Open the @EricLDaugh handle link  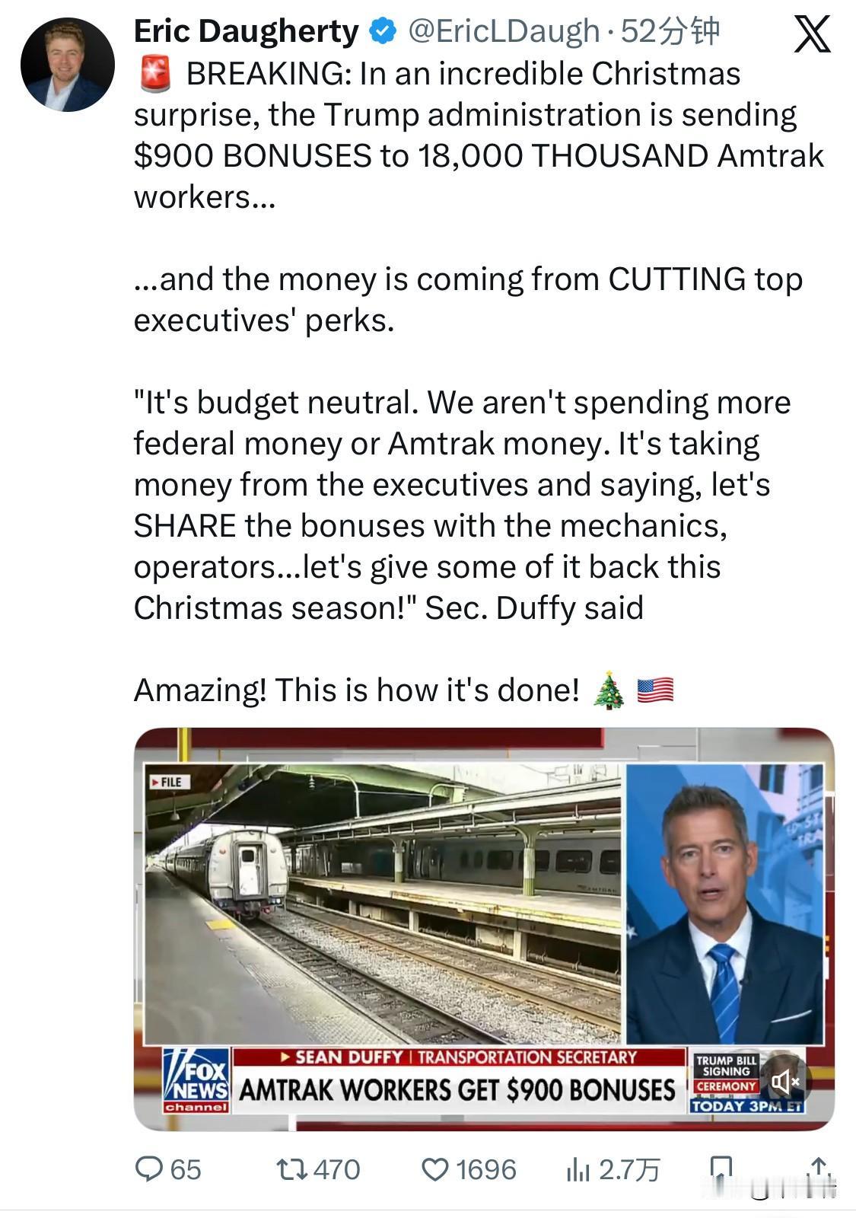(504, 31)
